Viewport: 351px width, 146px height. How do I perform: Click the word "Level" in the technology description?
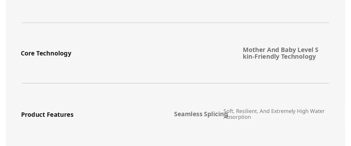[x=305, y=50]
